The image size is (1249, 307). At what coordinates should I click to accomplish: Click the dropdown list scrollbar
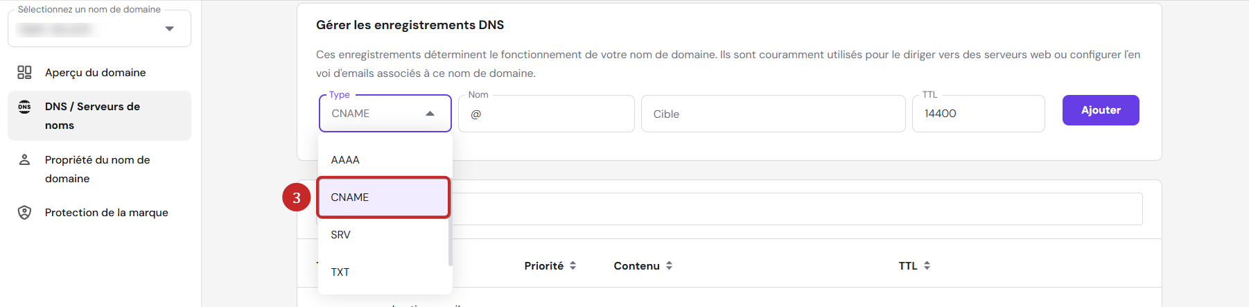pyautogui.click(x=451, y=222)
